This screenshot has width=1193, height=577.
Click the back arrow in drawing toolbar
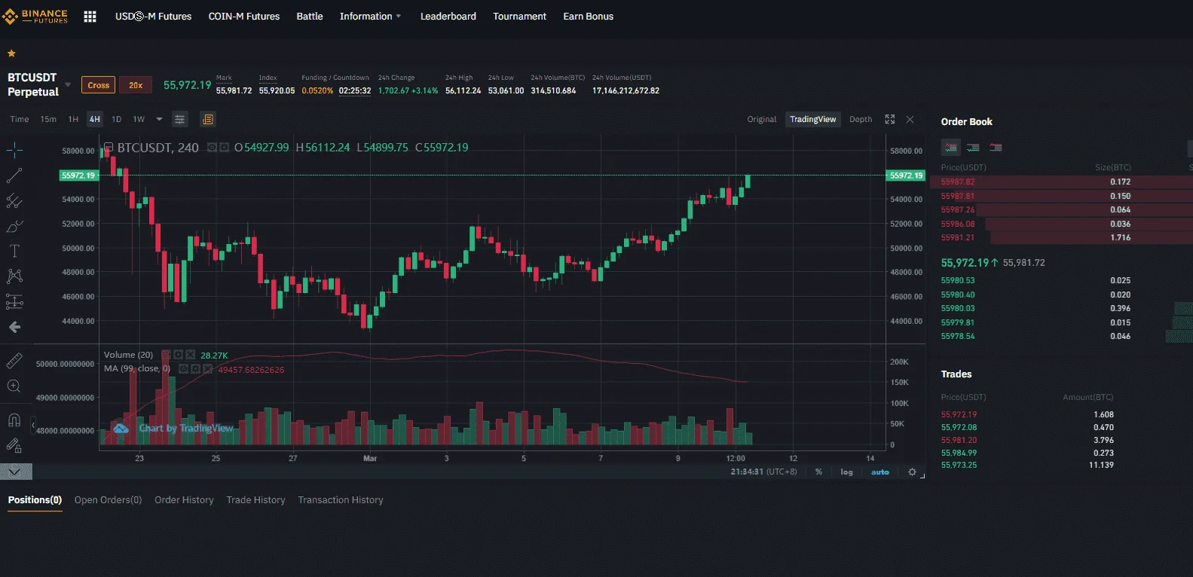pyautogui.click(x=14, y=327)
